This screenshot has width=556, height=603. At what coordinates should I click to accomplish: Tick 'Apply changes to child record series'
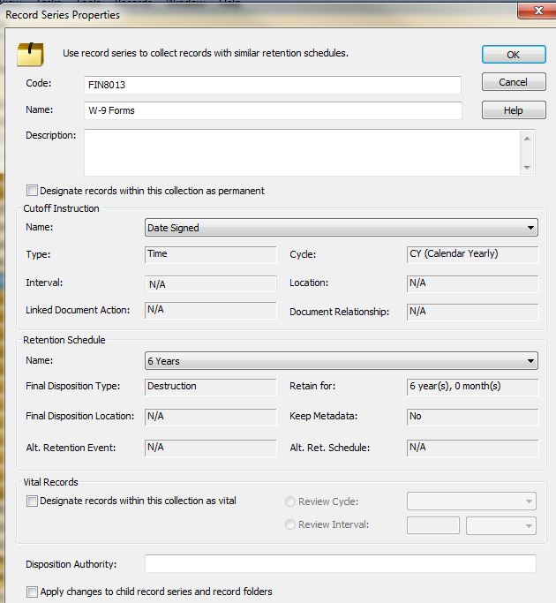point(33,592)
